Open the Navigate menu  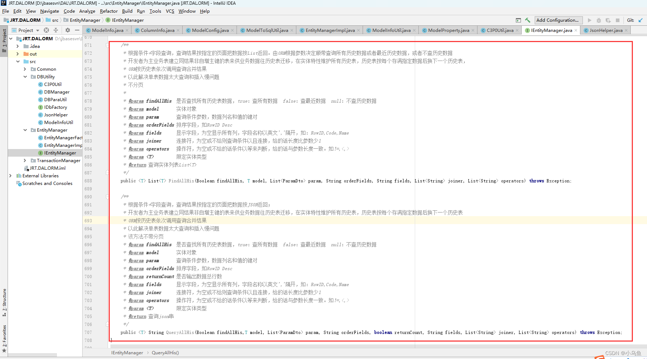point(49,11)
